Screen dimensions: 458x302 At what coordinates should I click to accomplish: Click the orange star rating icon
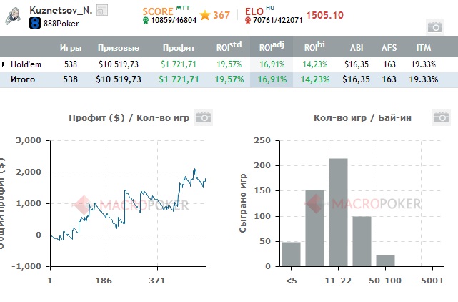point(204,15)
